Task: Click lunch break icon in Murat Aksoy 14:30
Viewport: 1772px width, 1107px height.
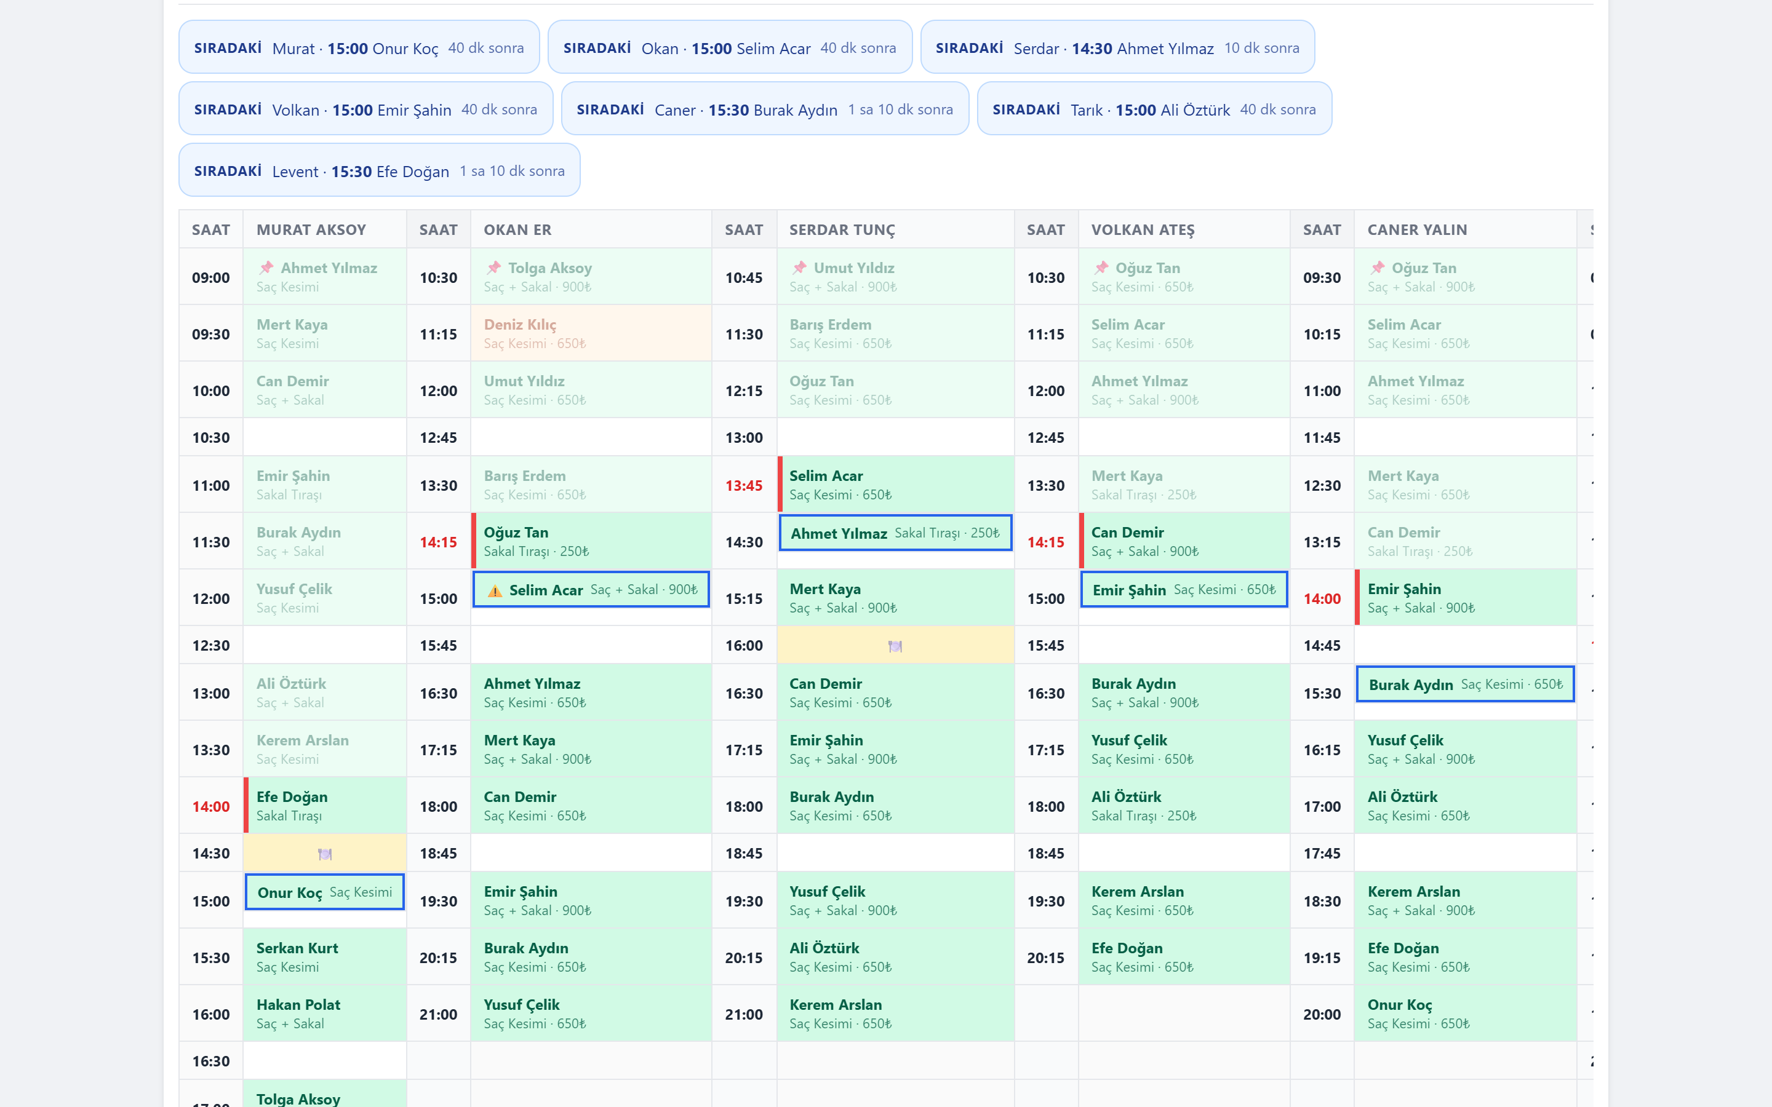Action: [324, 854]
